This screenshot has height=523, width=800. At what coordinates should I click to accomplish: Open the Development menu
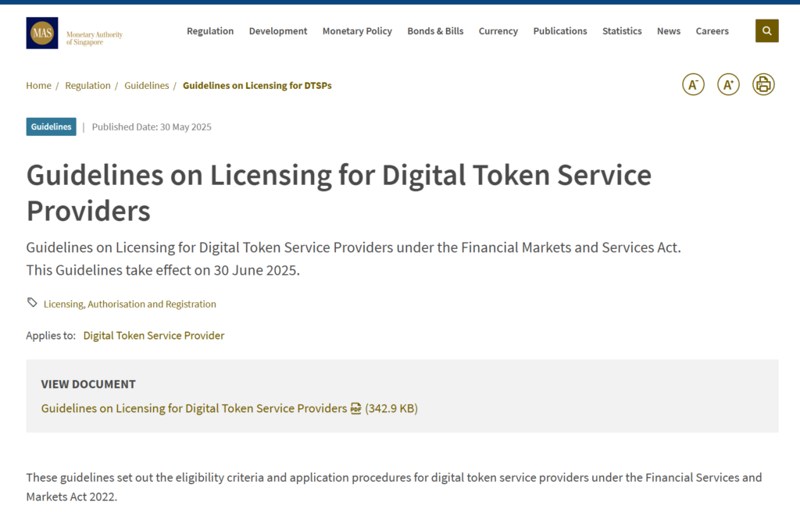tap(278, 31)
